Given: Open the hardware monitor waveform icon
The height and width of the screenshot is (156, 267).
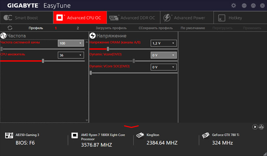Looking at the screenshot, I should pos(261,127).
